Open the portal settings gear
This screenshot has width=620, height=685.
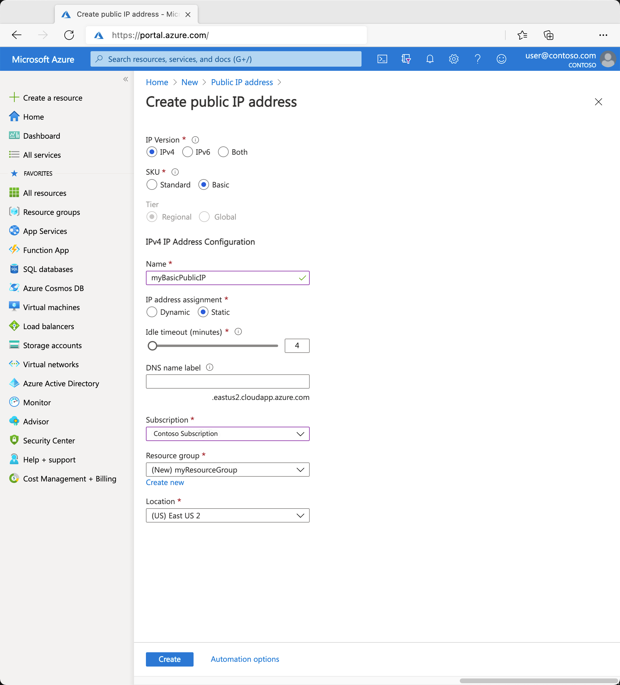click(x=454, y=59)
